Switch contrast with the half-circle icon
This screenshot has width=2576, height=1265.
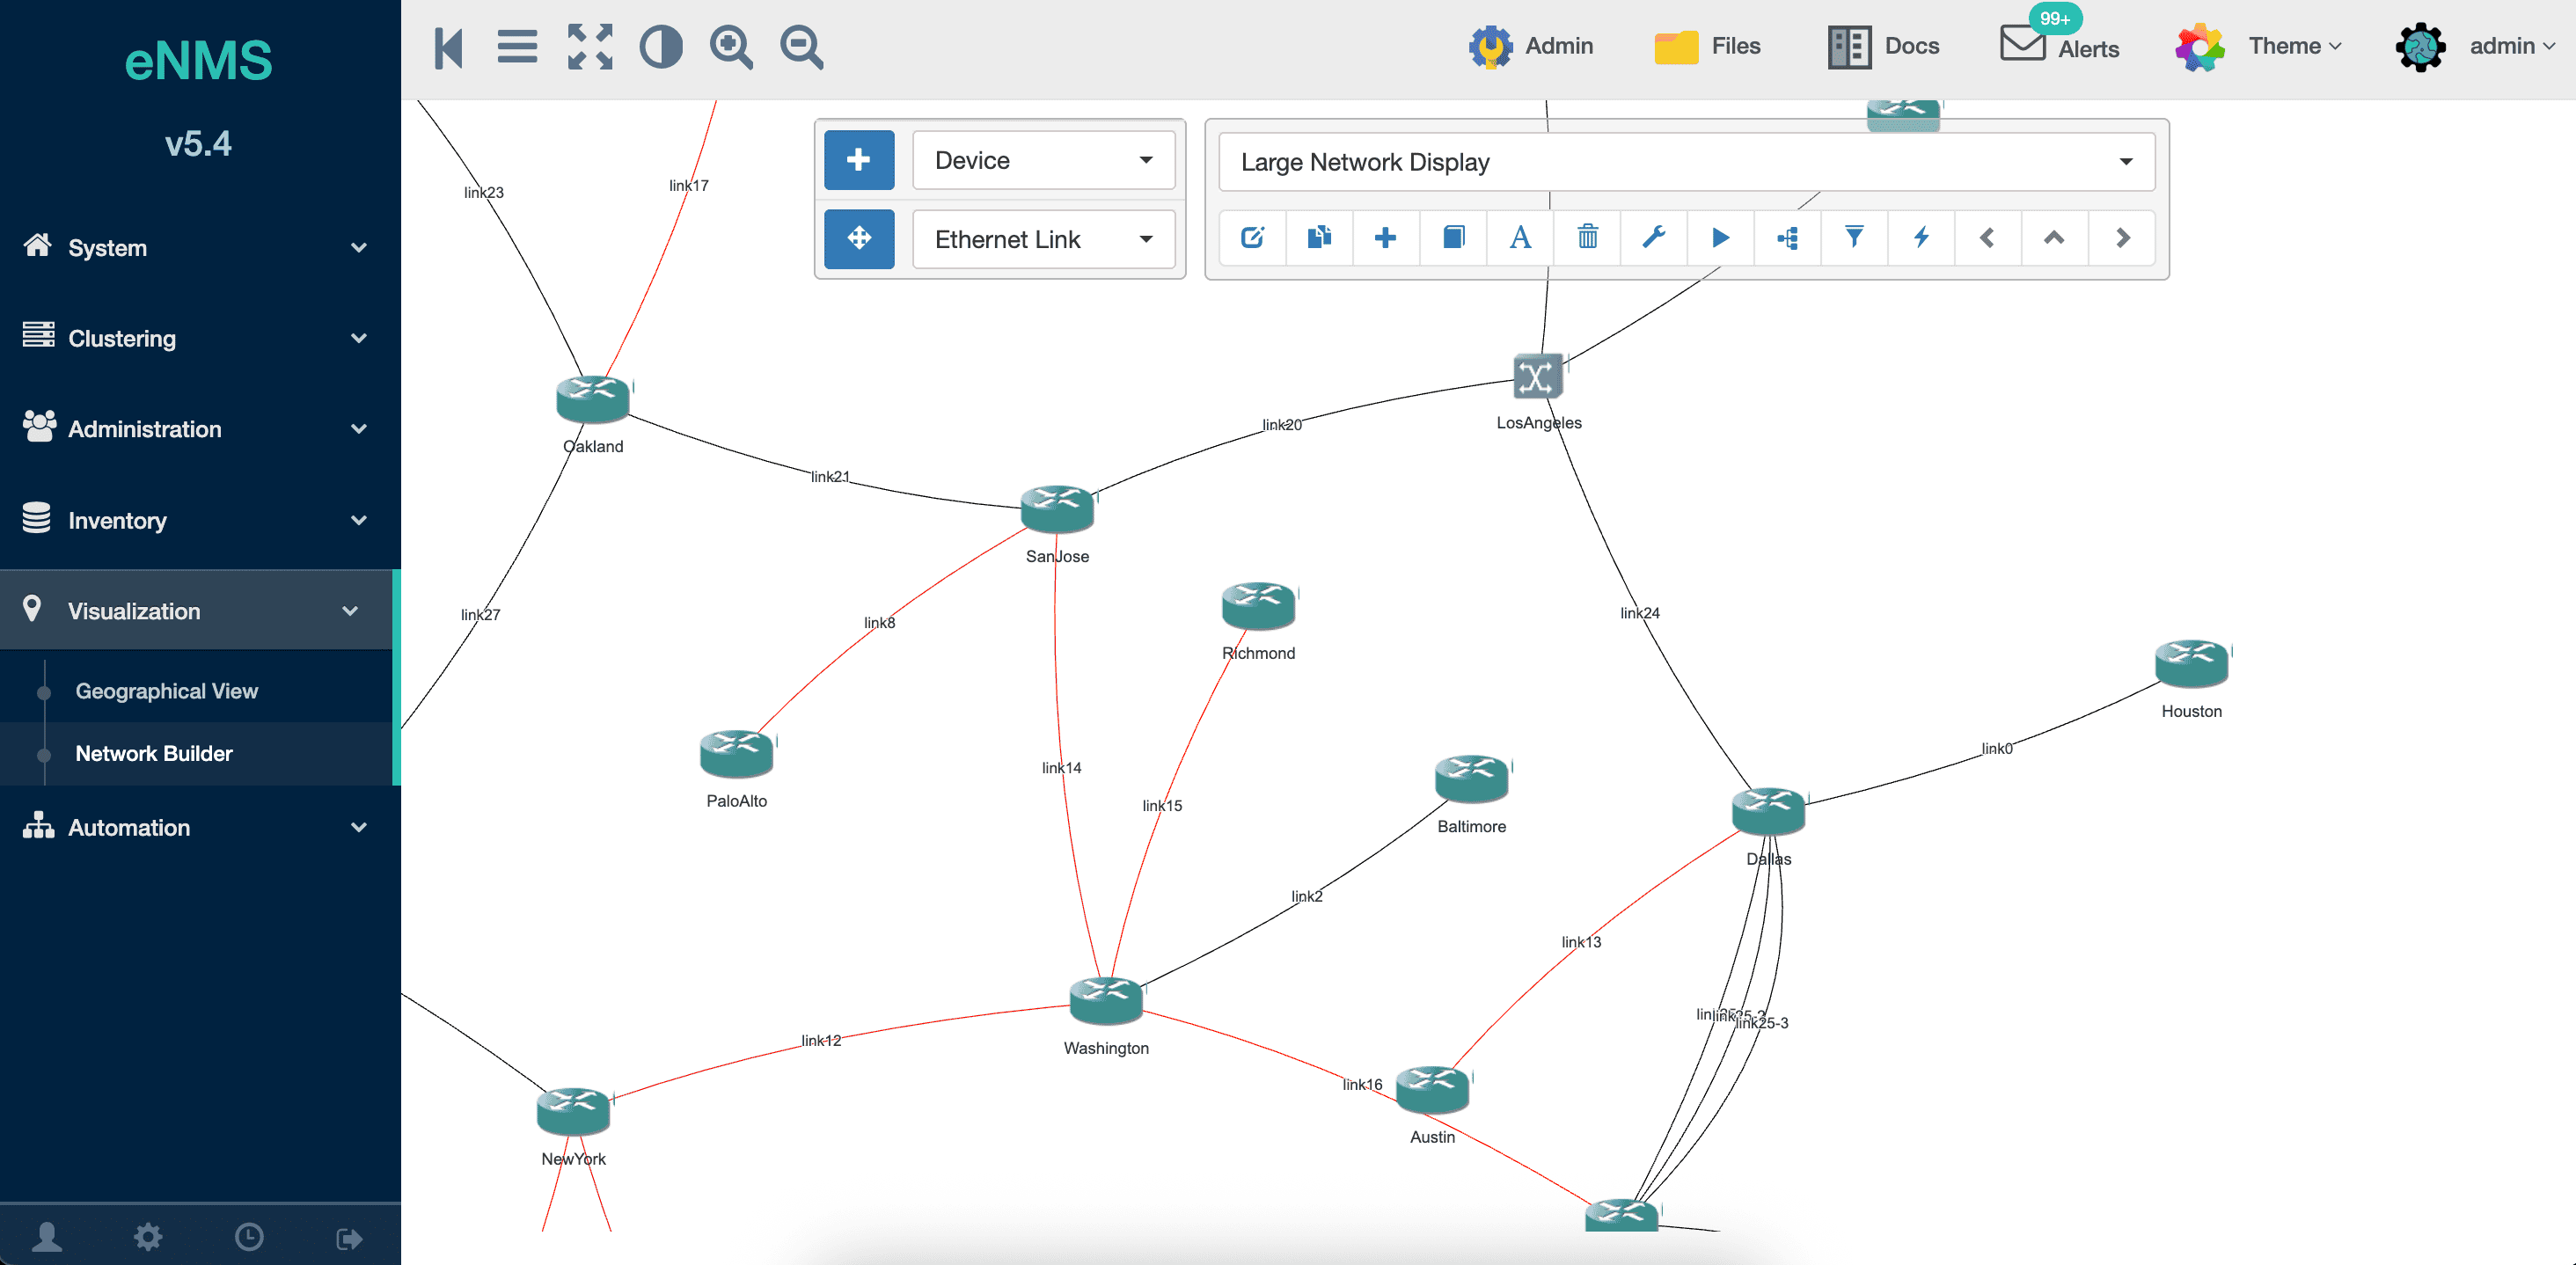coord(660,47)
